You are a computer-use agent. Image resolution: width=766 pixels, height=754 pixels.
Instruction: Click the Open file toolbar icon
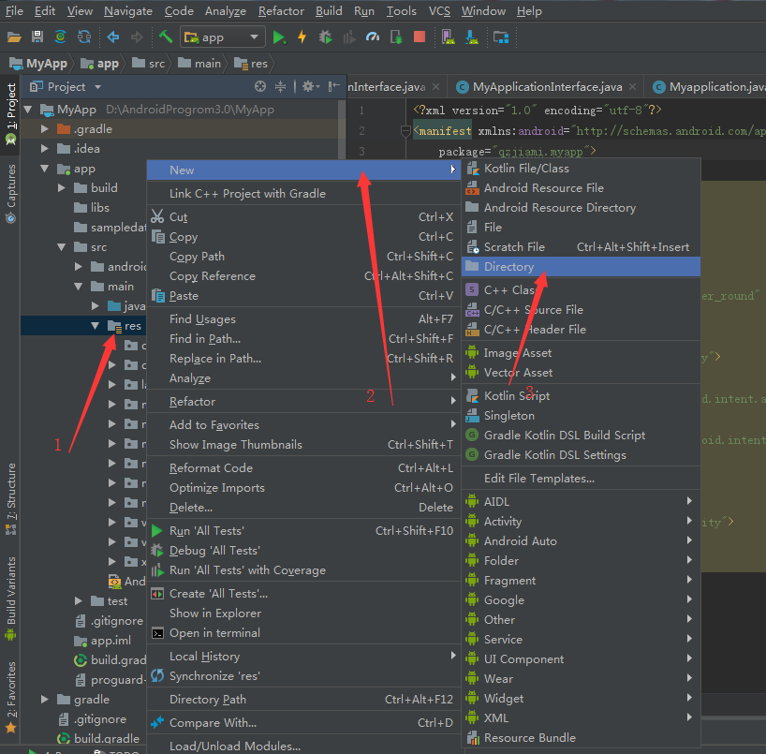coord(14,37)
